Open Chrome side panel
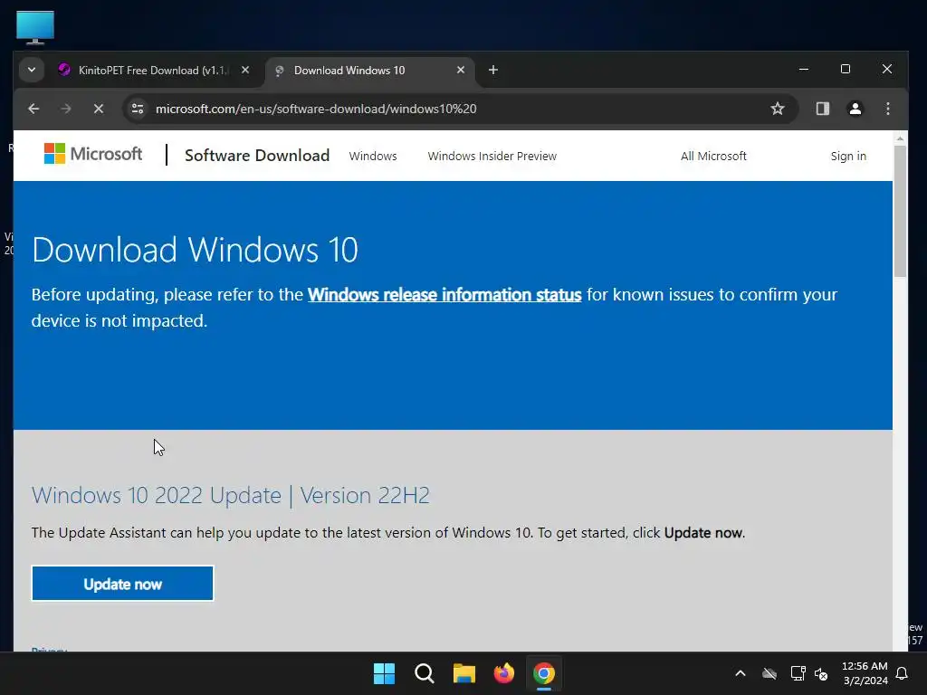This screenshot has width=927, height=695. [x=822, y=109]
